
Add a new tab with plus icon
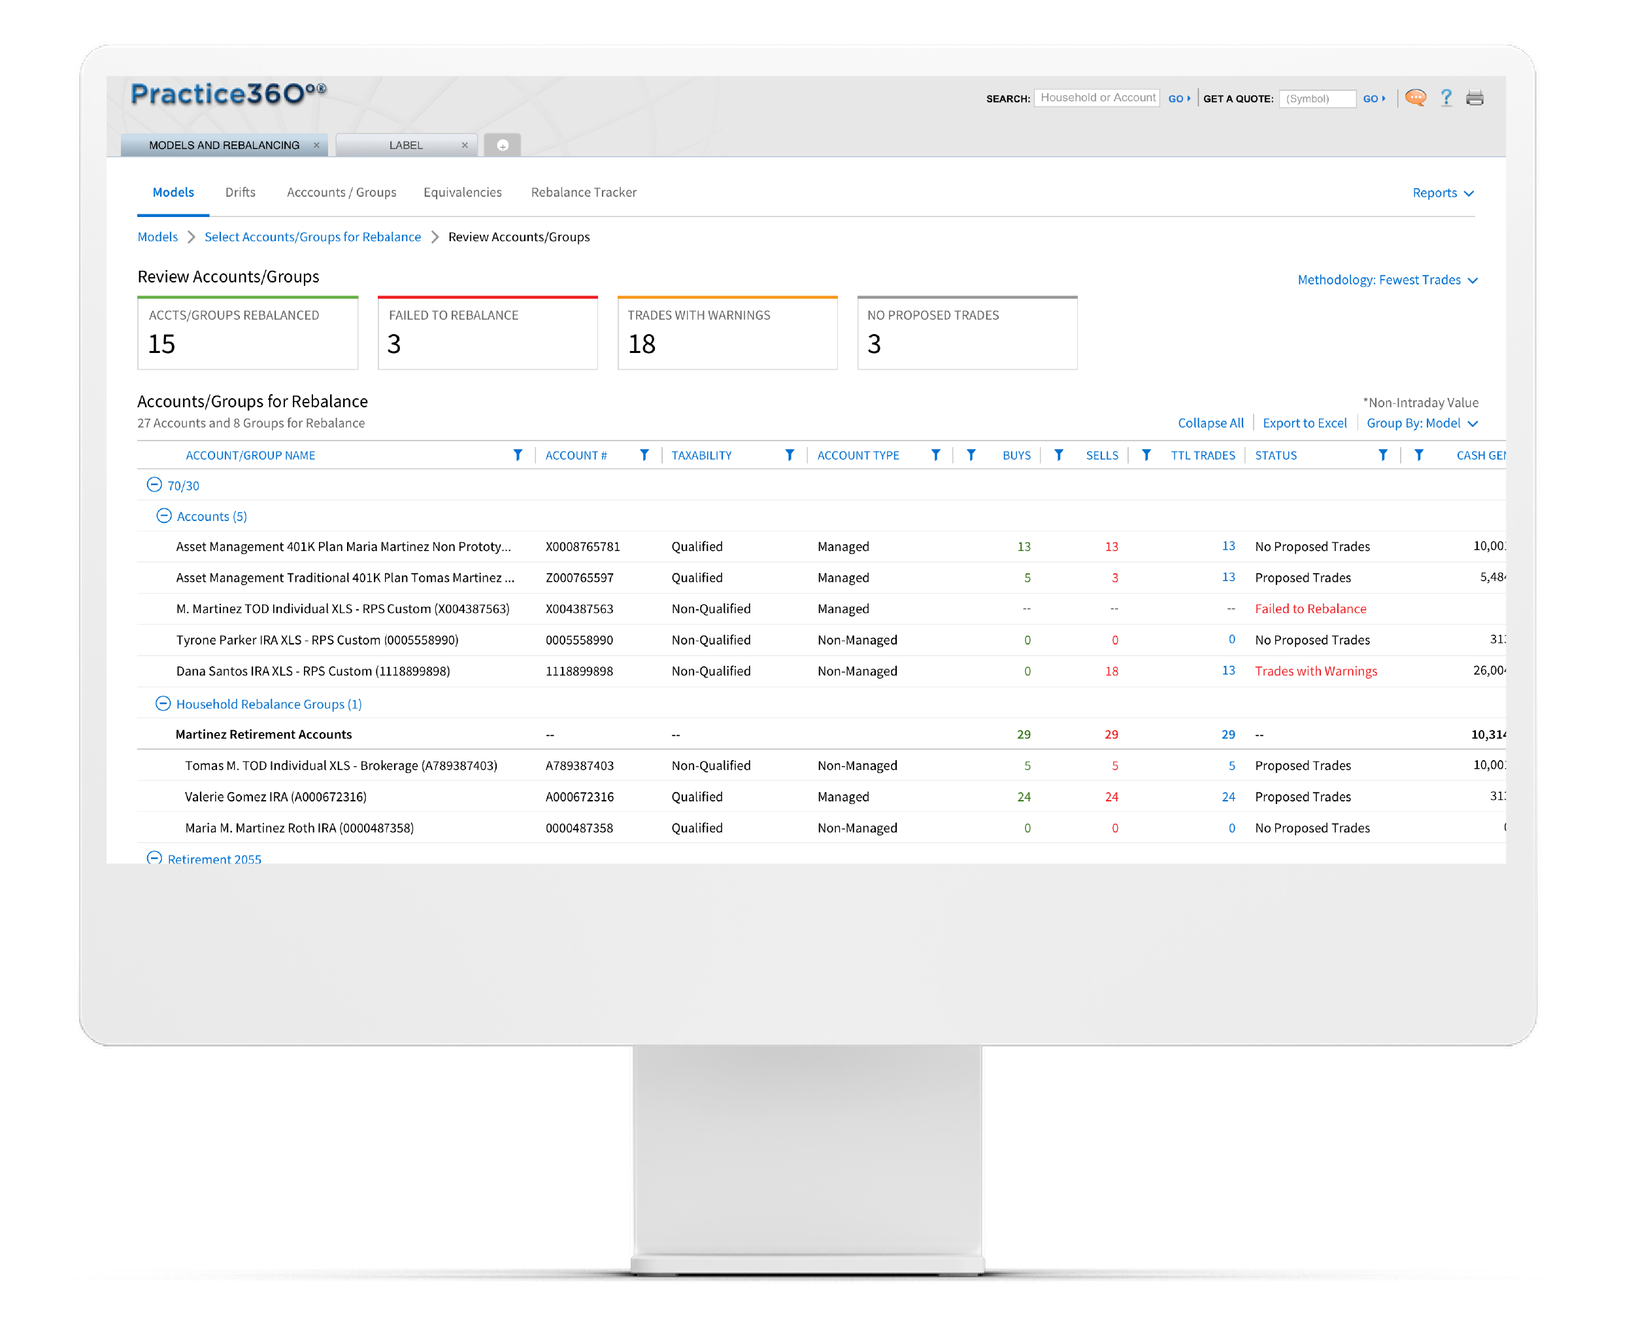503,145
